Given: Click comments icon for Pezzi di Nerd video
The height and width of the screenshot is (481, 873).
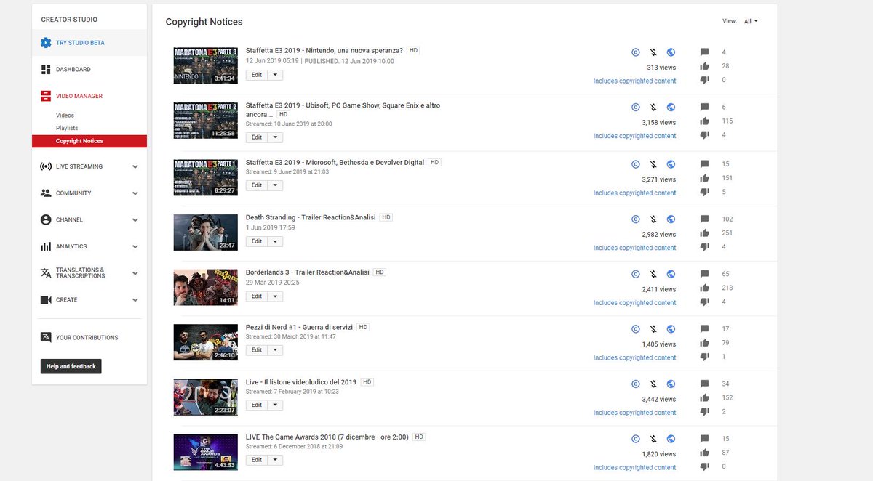Looking at the screenshot, I should pyautogui.click(x=704, y=328).
